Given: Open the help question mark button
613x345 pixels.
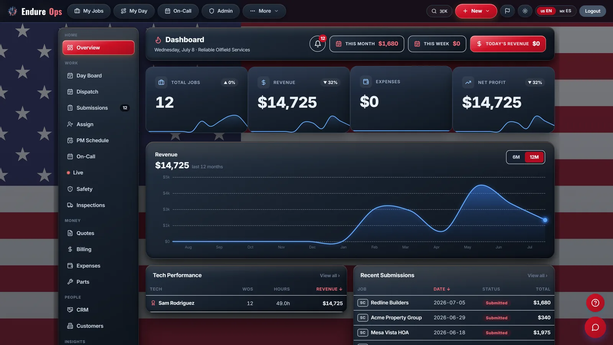Looking at the screenshot, I should coord(595,303).
